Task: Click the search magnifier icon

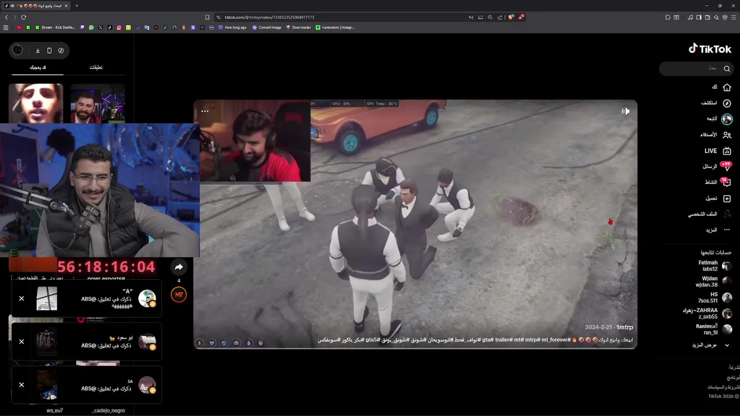Action: point(727,68)
